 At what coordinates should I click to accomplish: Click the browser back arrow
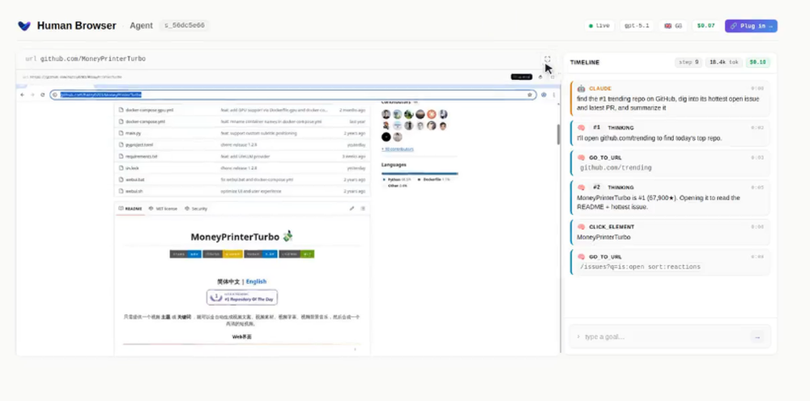[22, 95]
